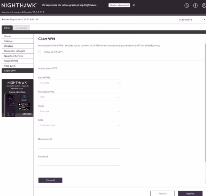Open the Rete guest menu item
This screenshot has width=206, height=196.
[18, 66]
